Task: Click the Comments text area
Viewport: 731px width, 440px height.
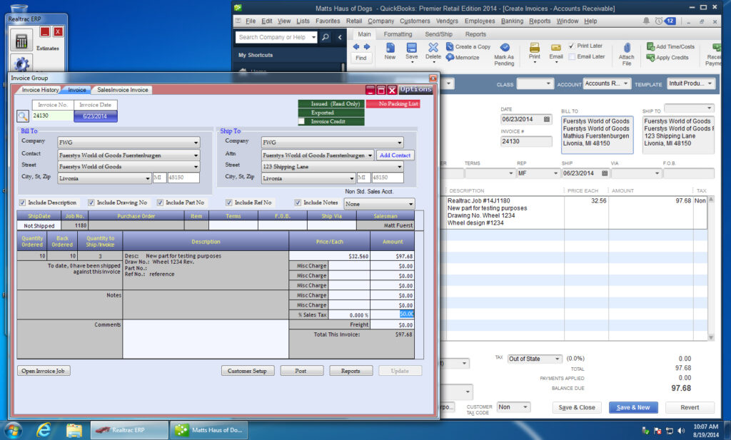Action: (x=206, y=339)
